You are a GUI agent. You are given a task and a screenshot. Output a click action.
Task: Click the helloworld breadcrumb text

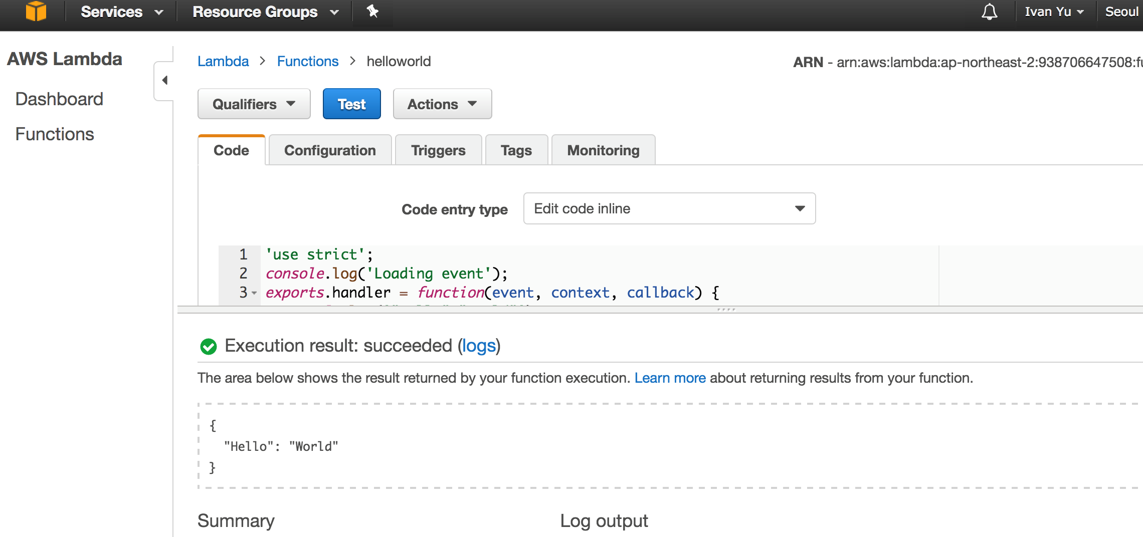(x=399, y=61)
